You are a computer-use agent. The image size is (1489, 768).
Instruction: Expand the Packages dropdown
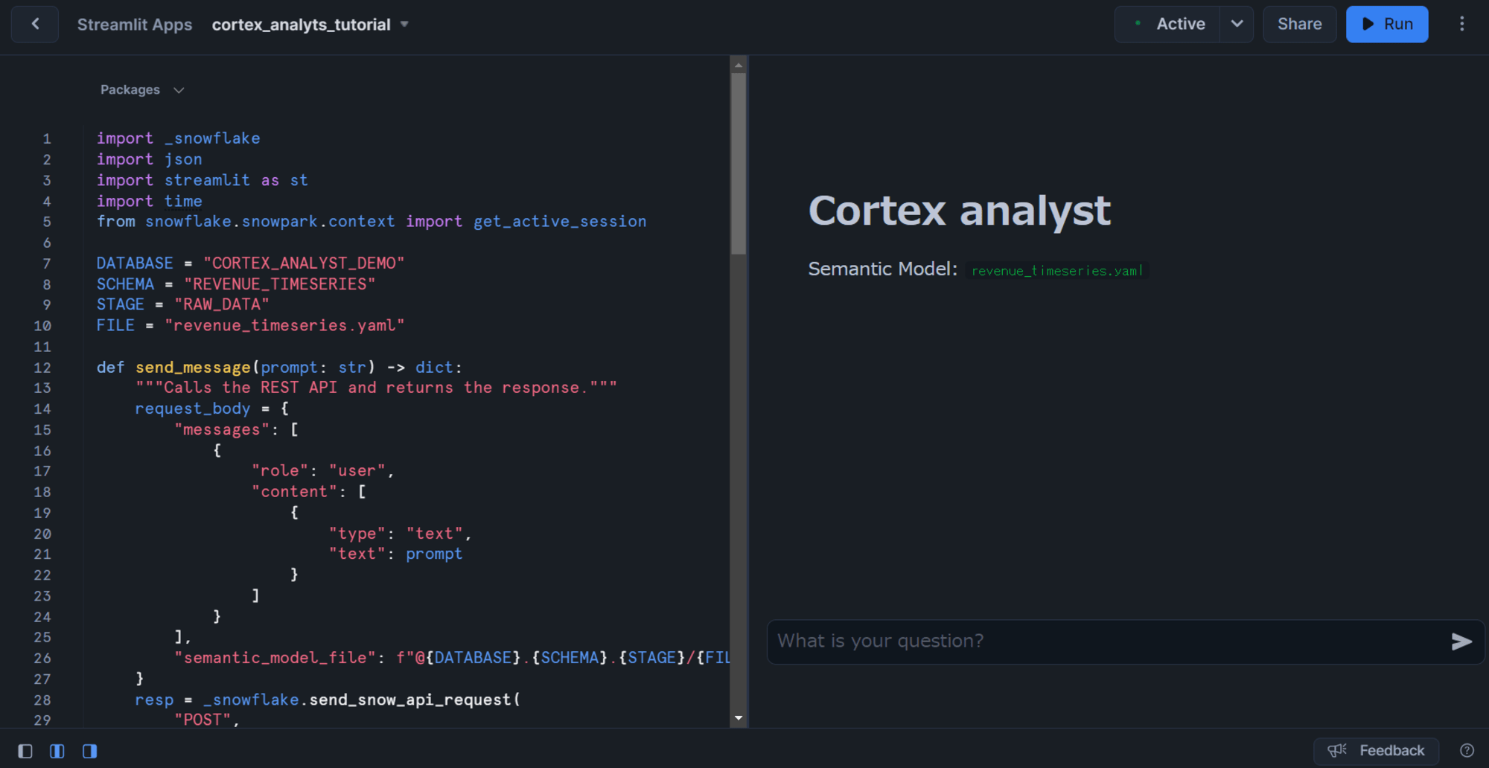point(142,89)
